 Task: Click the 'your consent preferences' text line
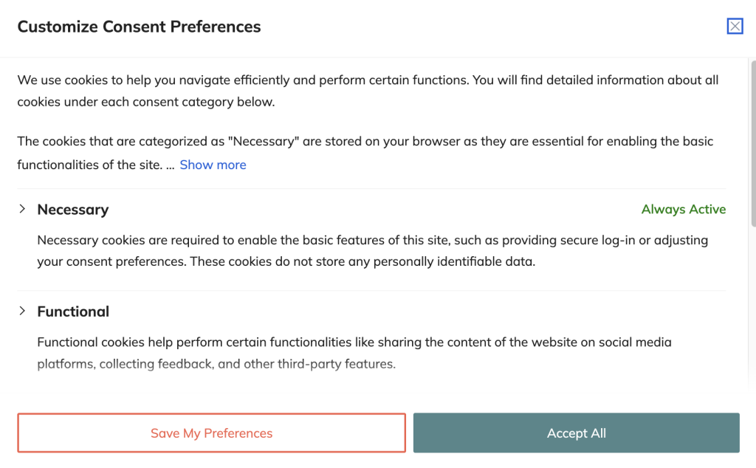286,262
